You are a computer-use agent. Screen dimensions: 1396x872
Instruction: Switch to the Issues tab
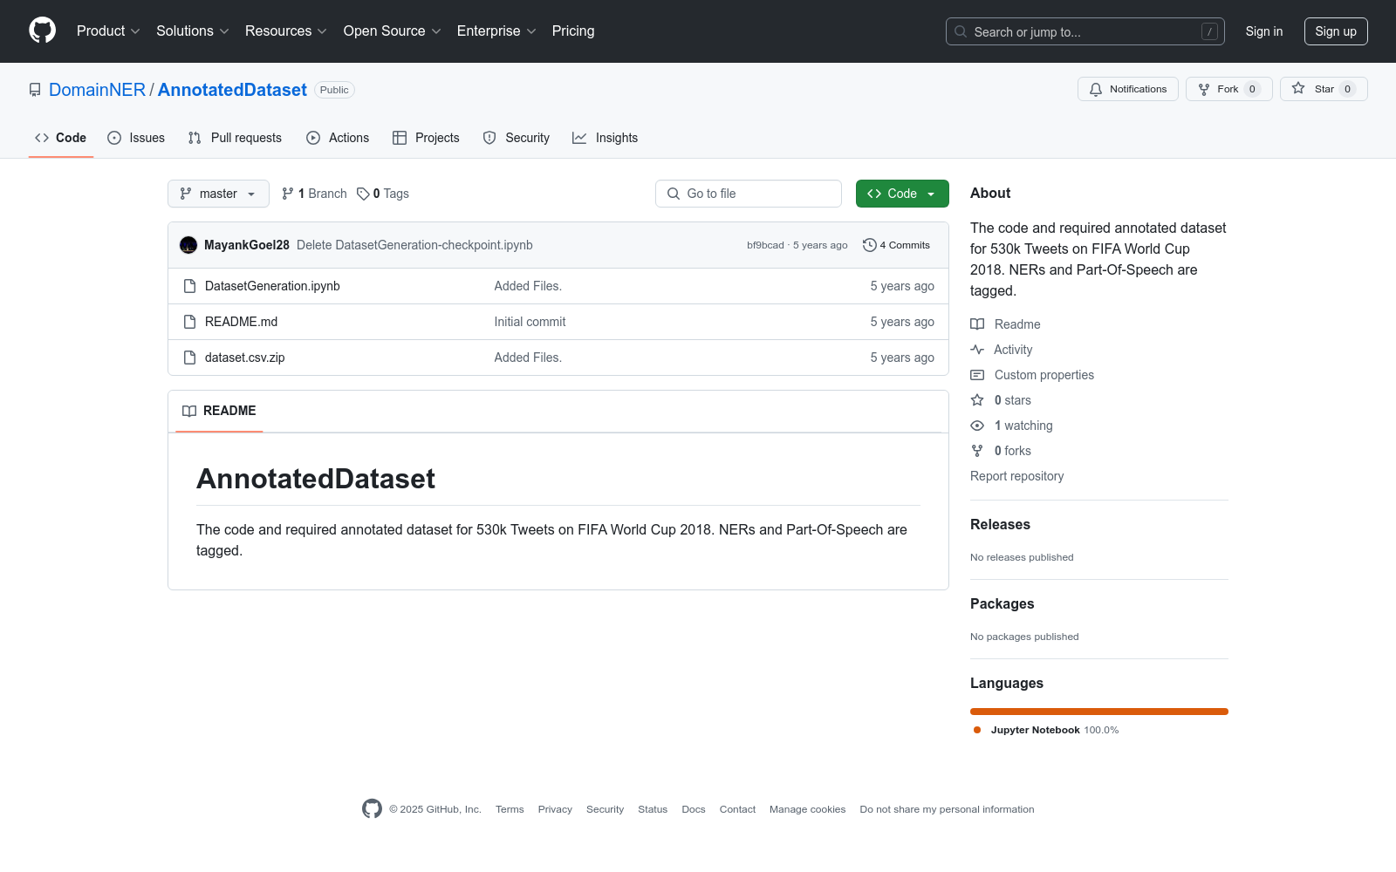pos(136,138)
